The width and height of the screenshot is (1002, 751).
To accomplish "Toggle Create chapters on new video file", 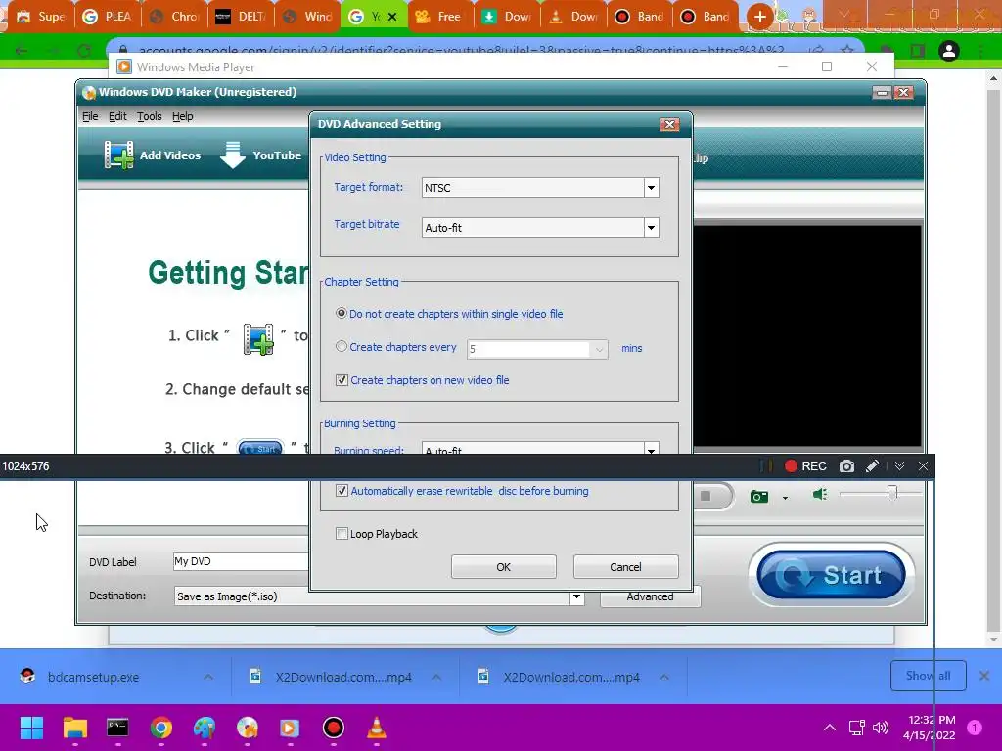I will 342,380.
